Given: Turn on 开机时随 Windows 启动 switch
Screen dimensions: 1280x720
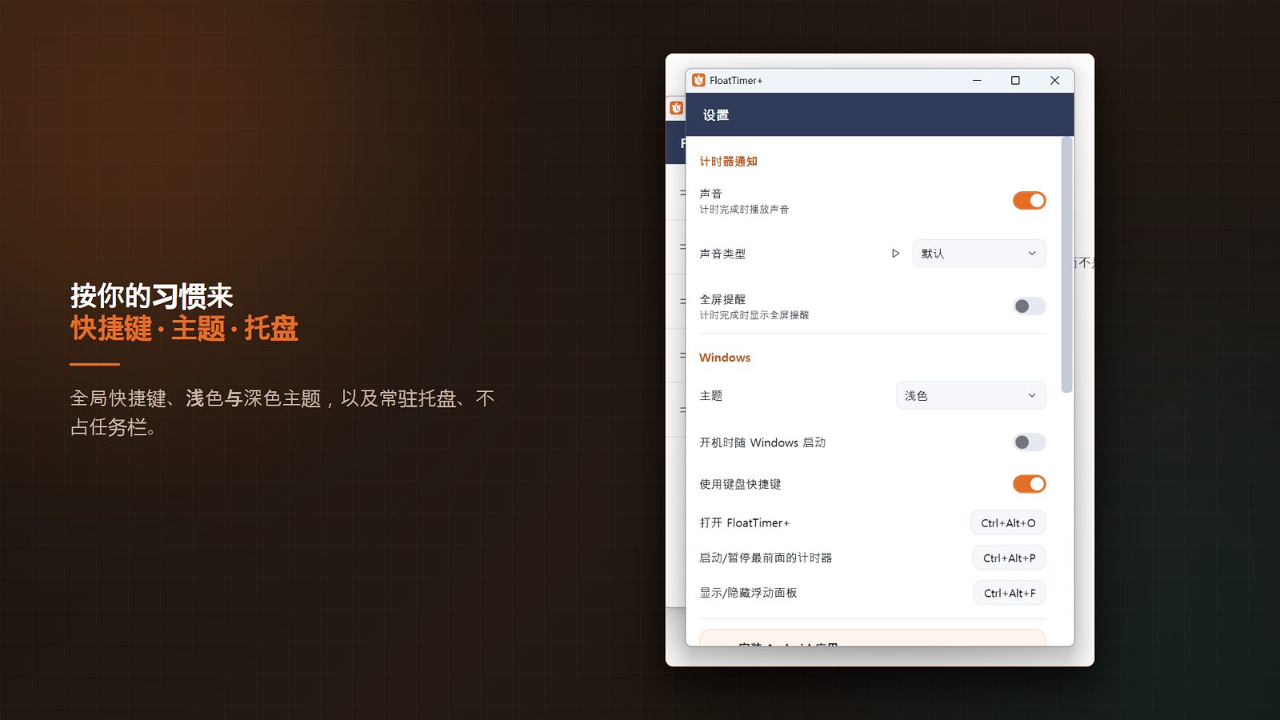Looking at the screenshot, I should (x=1029, y=442).
